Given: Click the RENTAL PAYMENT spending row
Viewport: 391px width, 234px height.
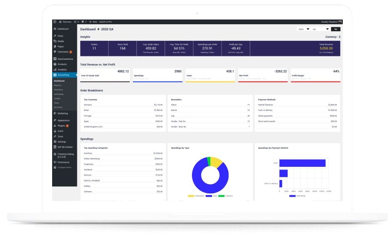Looking at the screenshot, I should tap(123, 181).
